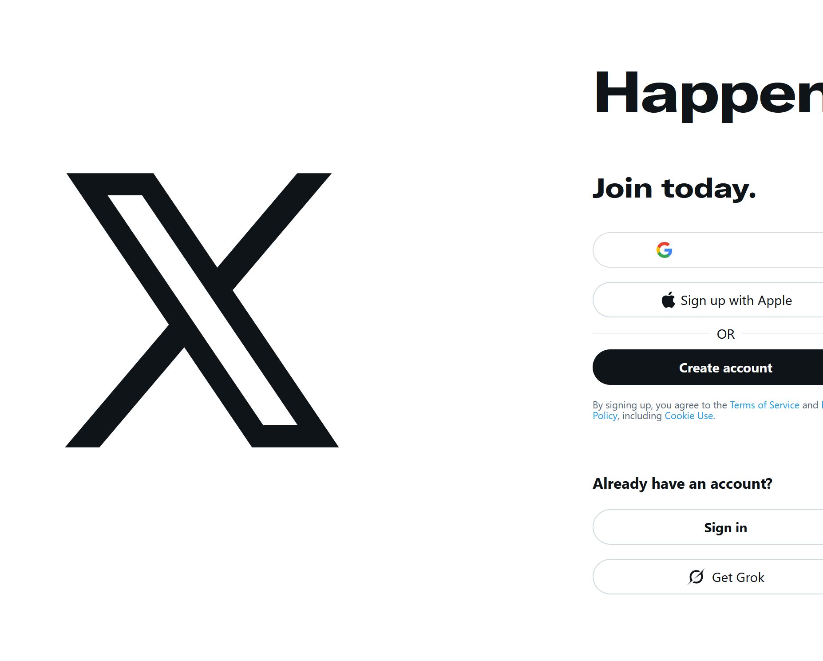Click 'Already have an account?' heading
Viewport: 823px width, 661px height.
682,483
